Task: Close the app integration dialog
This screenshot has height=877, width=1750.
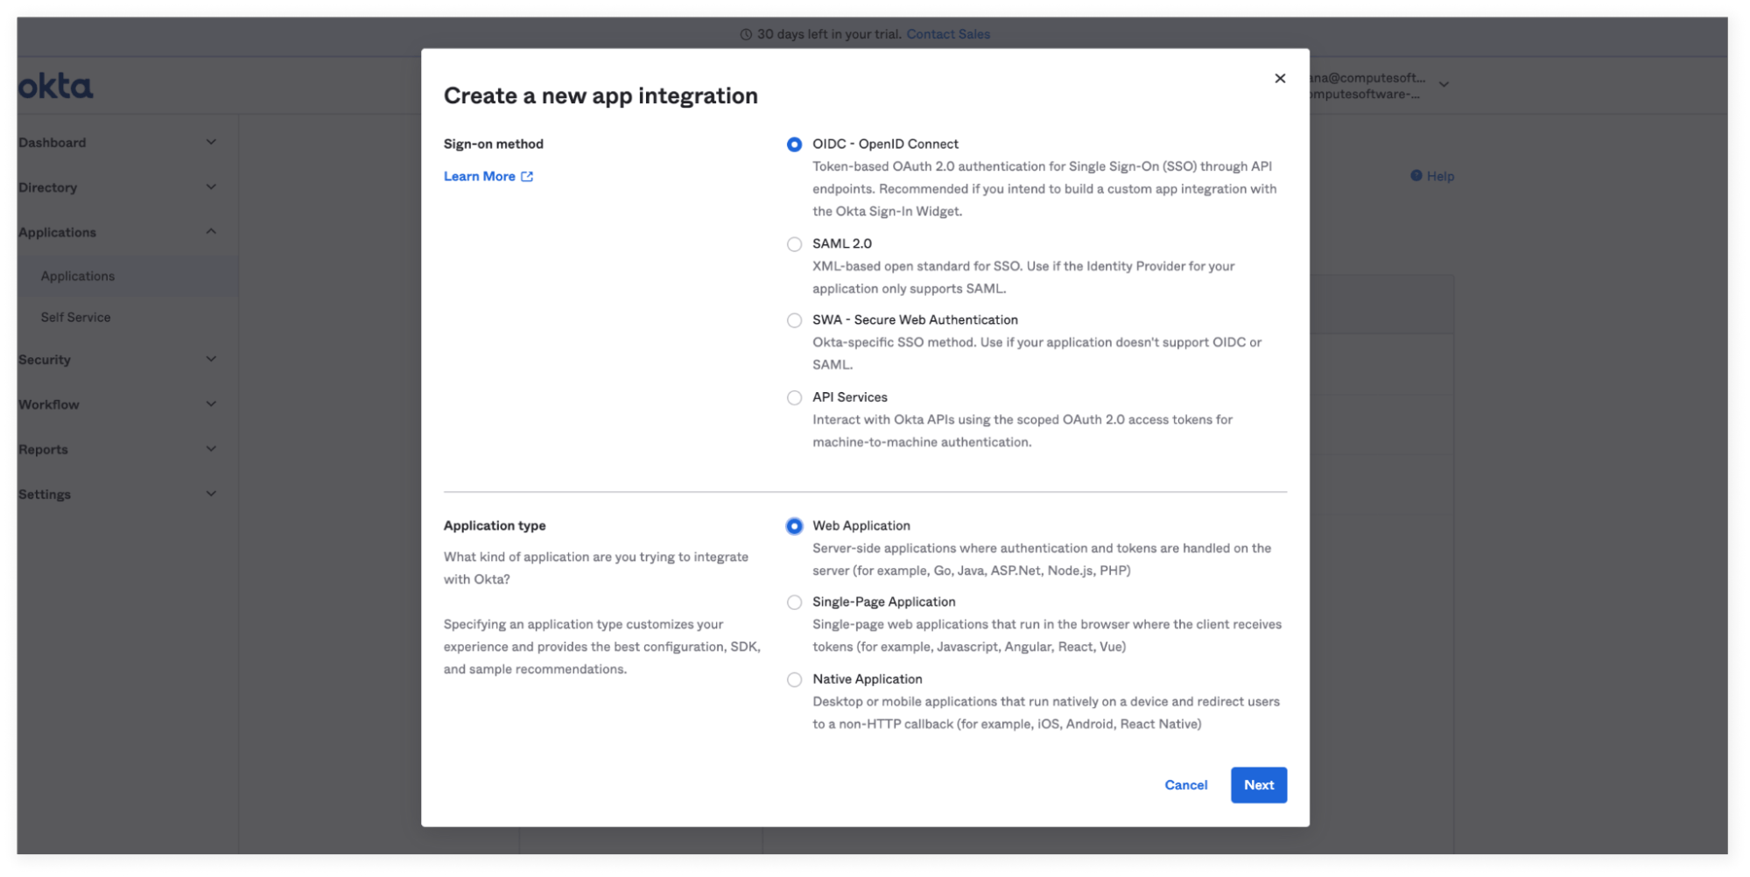Action: [1280, 79]
